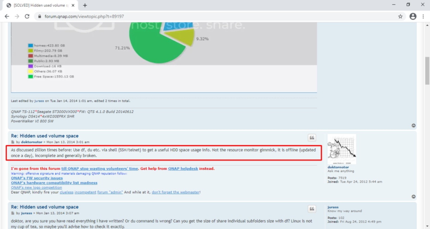Follow 'till QNAP stop wasting volunteers' time' link

click(100, 169)
